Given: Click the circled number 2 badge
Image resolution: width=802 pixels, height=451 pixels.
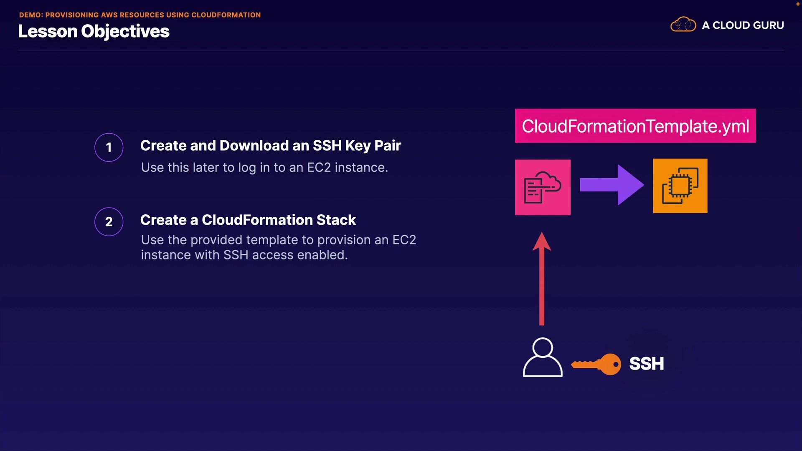Looking at the screenshot, I should [109, 222].
